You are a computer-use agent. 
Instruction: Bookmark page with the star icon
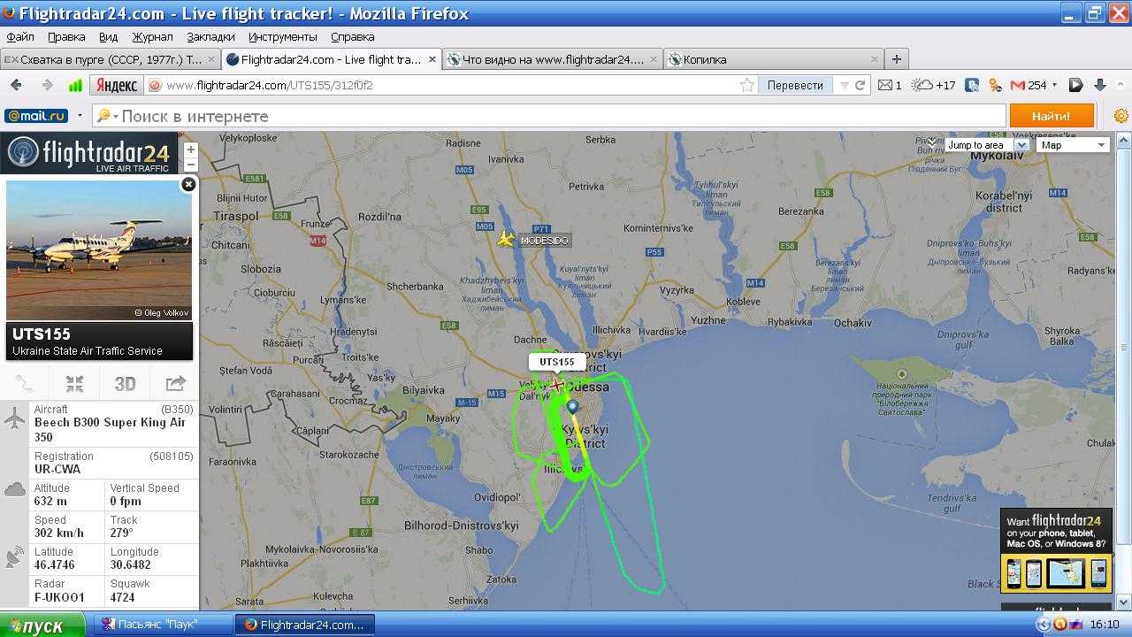tap(747, 85)
